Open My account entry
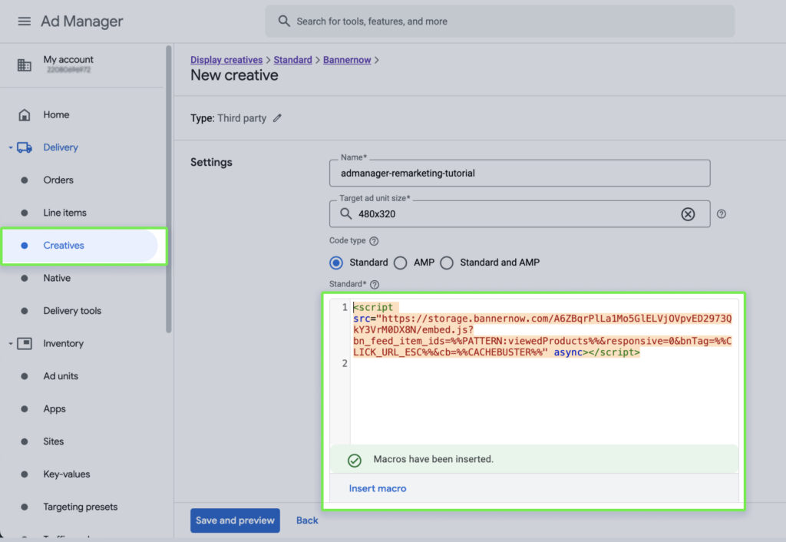Image resolution: width=786 pixels, height=542 pixels. tap(68, 64)
